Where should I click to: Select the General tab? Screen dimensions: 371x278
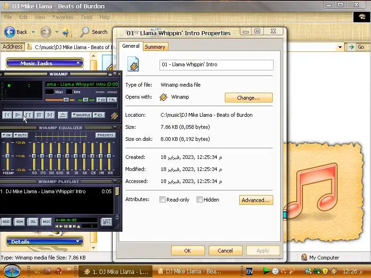[131, 46]
